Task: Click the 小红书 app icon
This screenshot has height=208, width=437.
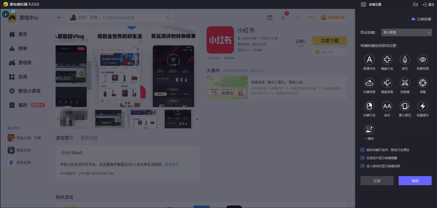Action: click(220, 40)
